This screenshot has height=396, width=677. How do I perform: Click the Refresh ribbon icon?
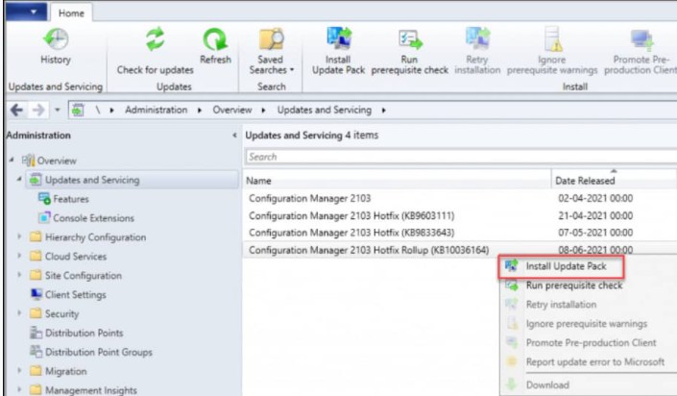[215, 39]
